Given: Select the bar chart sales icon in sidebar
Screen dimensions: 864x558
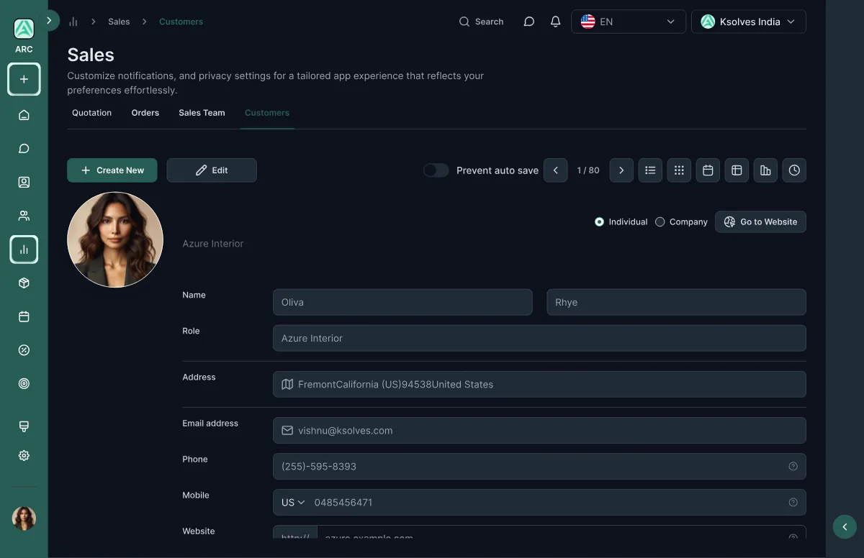Looking at the screenshot, I should 24,250.
